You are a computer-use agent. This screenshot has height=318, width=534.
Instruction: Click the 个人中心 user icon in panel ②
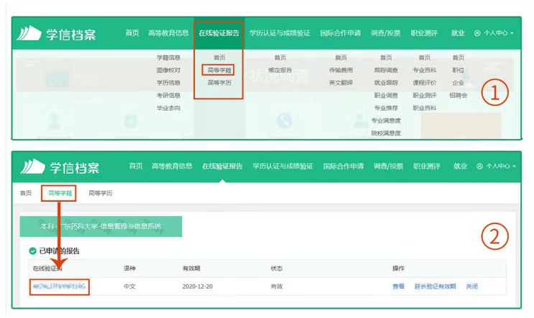(479, 167)
